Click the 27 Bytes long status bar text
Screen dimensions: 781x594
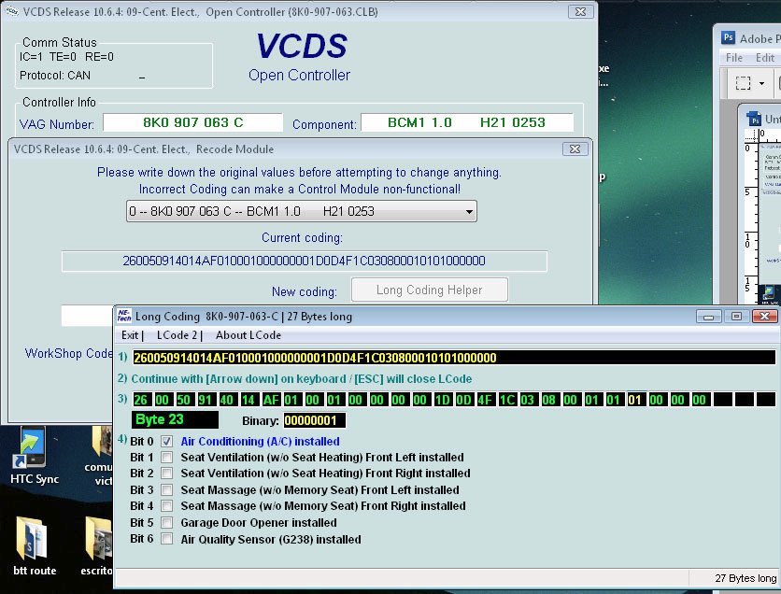745,578
